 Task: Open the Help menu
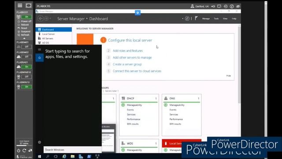[x=234, y=19]
